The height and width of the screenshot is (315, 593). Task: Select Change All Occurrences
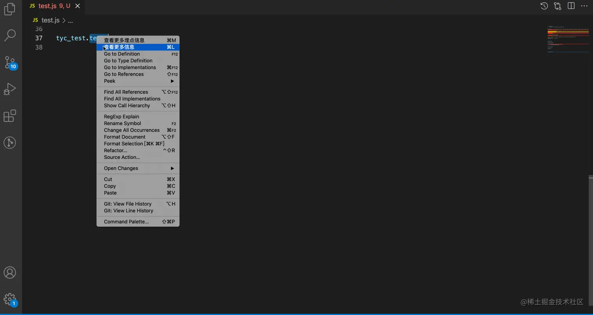138,130
